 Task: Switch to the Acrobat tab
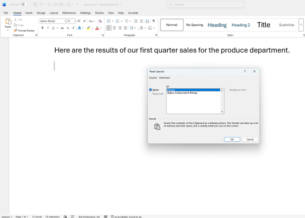click(133, 13)
